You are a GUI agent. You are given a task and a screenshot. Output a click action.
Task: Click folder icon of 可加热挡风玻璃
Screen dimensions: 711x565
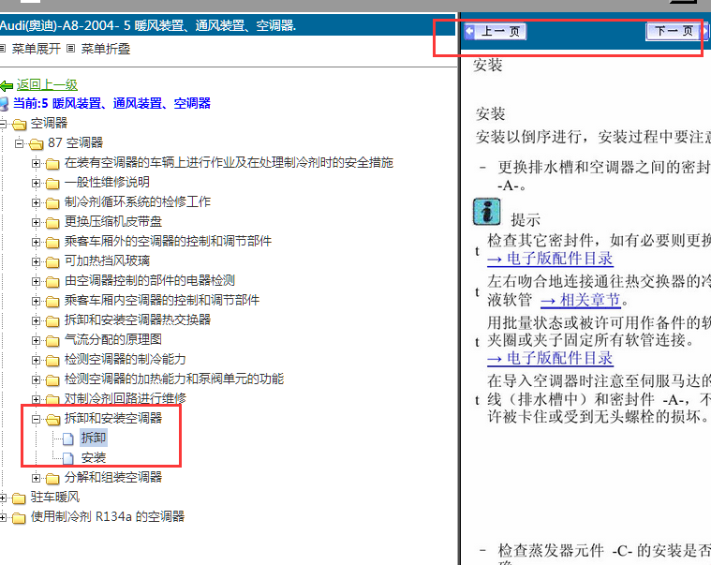pos(52,262)
